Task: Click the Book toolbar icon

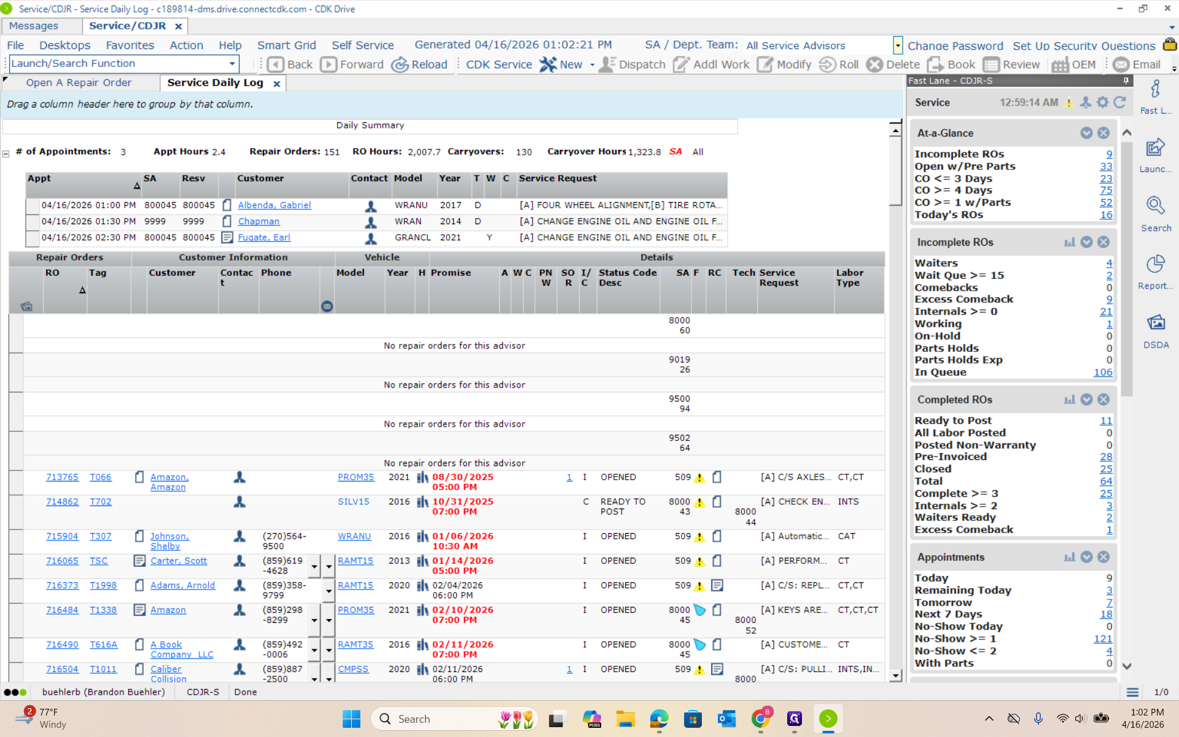Action: [936, 64]
